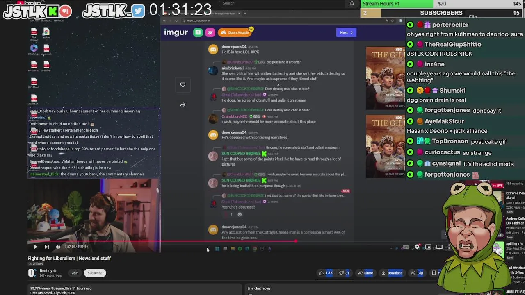Share this video
The height and width of the screenshot is (295, 525).
(365, 273)
